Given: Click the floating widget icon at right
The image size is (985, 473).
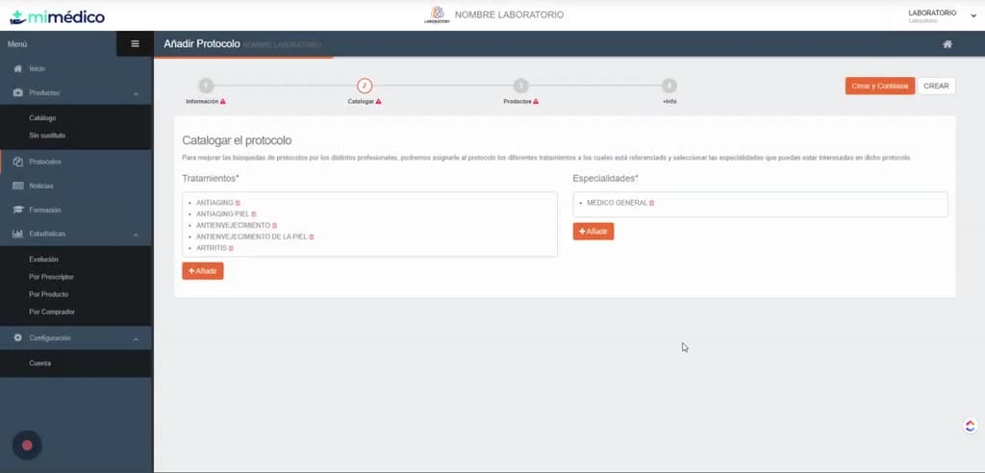Looking at the screenshot, I should (x=970, y=426).
